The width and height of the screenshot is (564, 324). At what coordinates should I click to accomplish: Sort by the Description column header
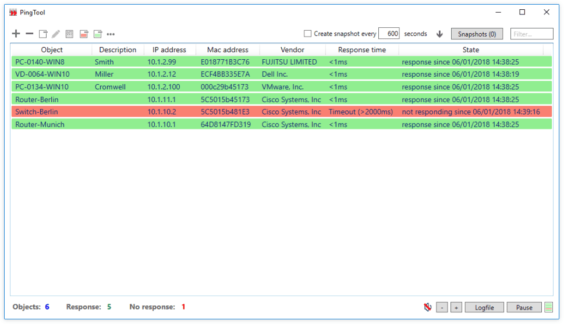(118, 50)
